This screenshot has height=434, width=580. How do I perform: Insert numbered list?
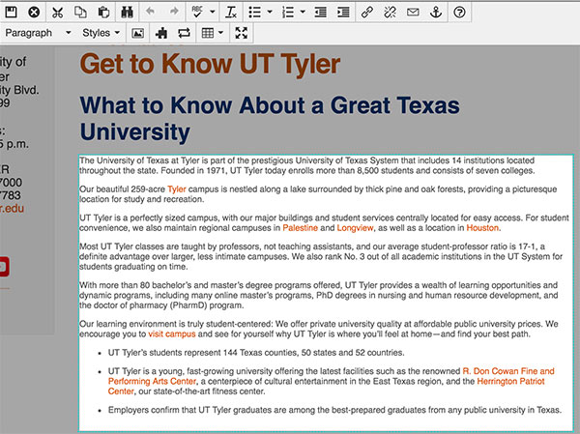[288, 13]
